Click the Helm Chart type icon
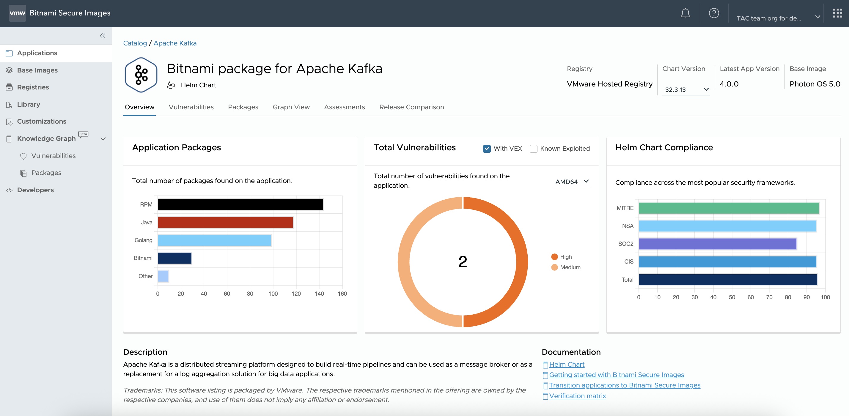 click(x=171, y=85)
